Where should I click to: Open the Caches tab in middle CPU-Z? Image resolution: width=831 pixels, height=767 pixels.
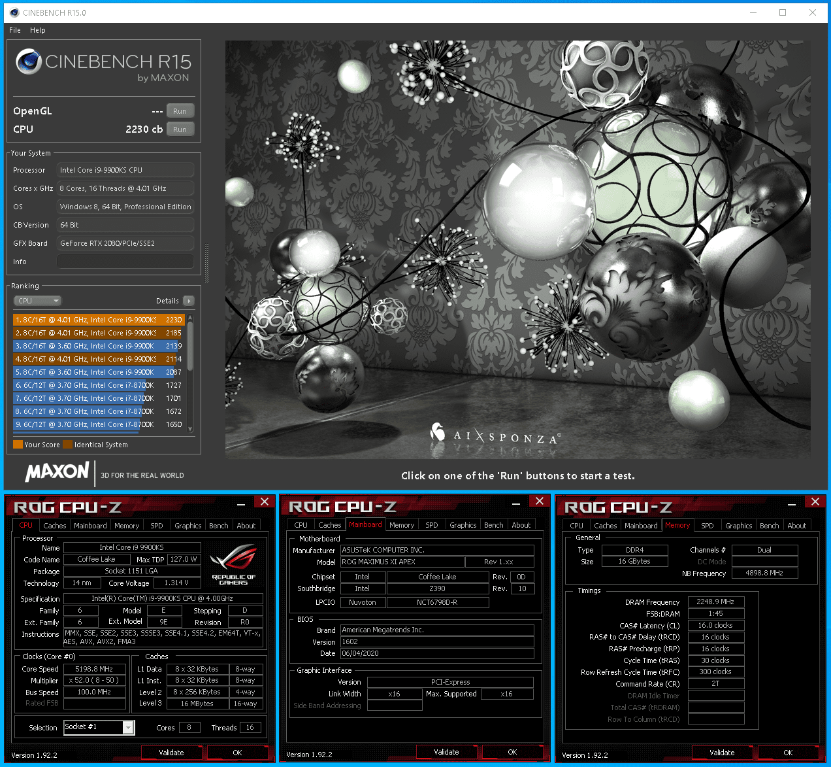330,525
